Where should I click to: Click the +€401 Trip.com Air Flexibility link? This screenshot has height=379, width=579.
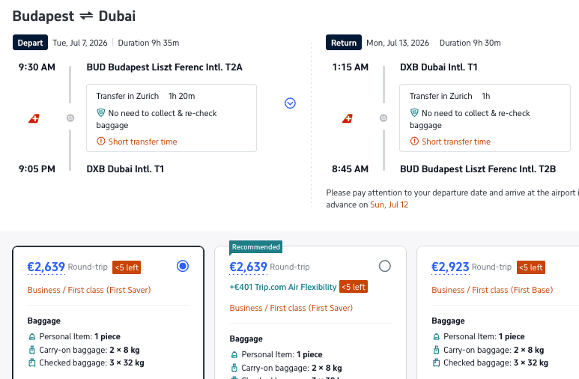coord(283,286)
